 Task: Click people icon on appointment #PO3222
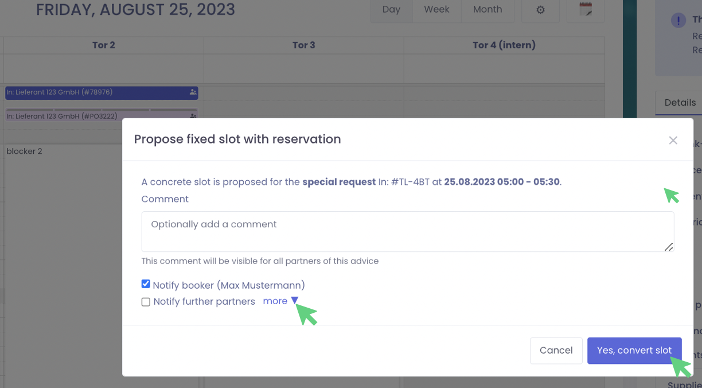pos(193,116)
